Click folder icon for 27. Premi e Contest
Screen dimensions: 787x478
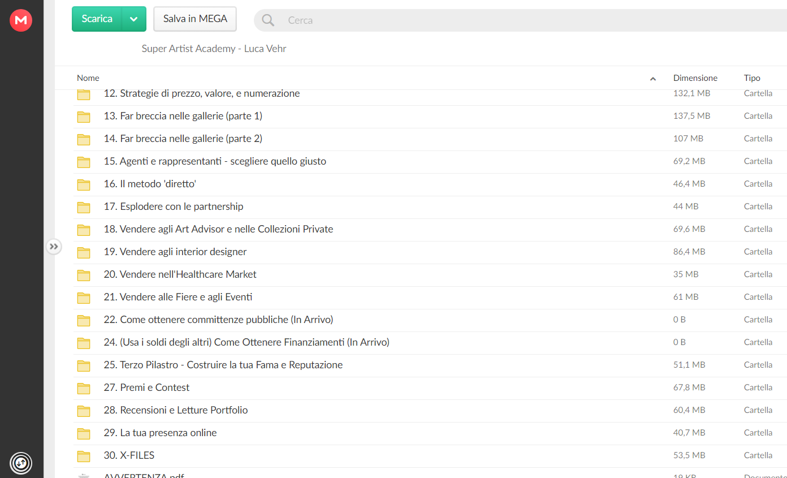(84, 388)
